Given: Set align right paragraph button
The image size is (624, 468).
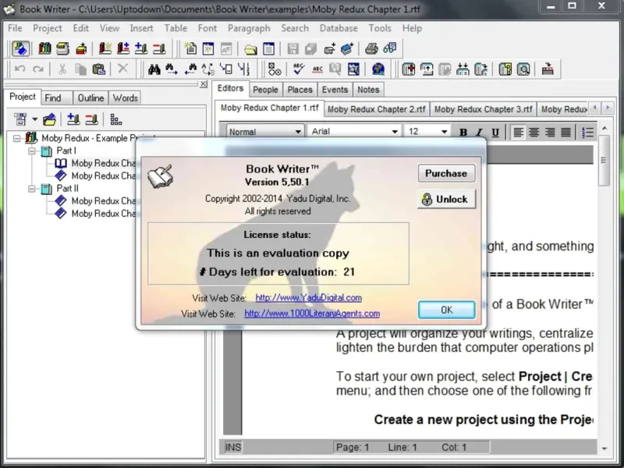Looking at the screenshot, I should (x=550, y=132).
